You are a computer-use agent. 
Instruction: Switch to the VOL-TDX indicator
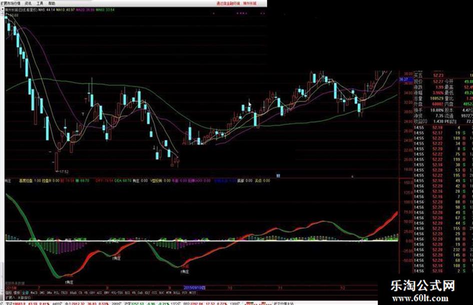coord(117,293)
